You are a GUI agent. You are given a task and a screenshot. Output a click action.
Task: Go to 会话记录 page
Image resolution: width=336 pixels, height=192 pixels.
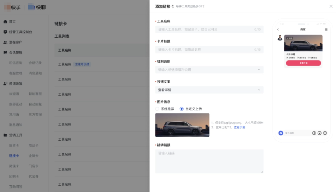pos(35,63)
